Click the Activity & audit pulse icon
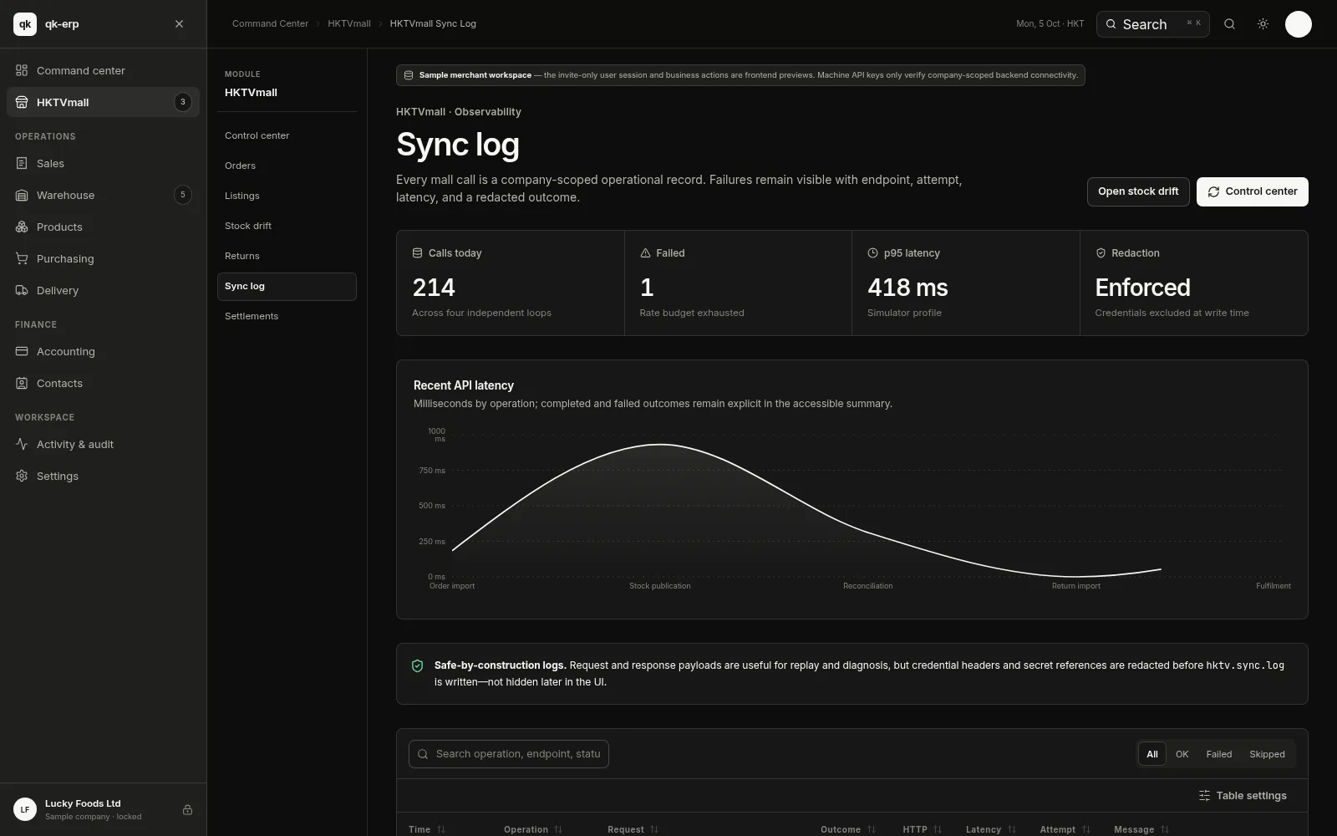The width and height of the screenshot is (1337, 836). coord(22,444)
